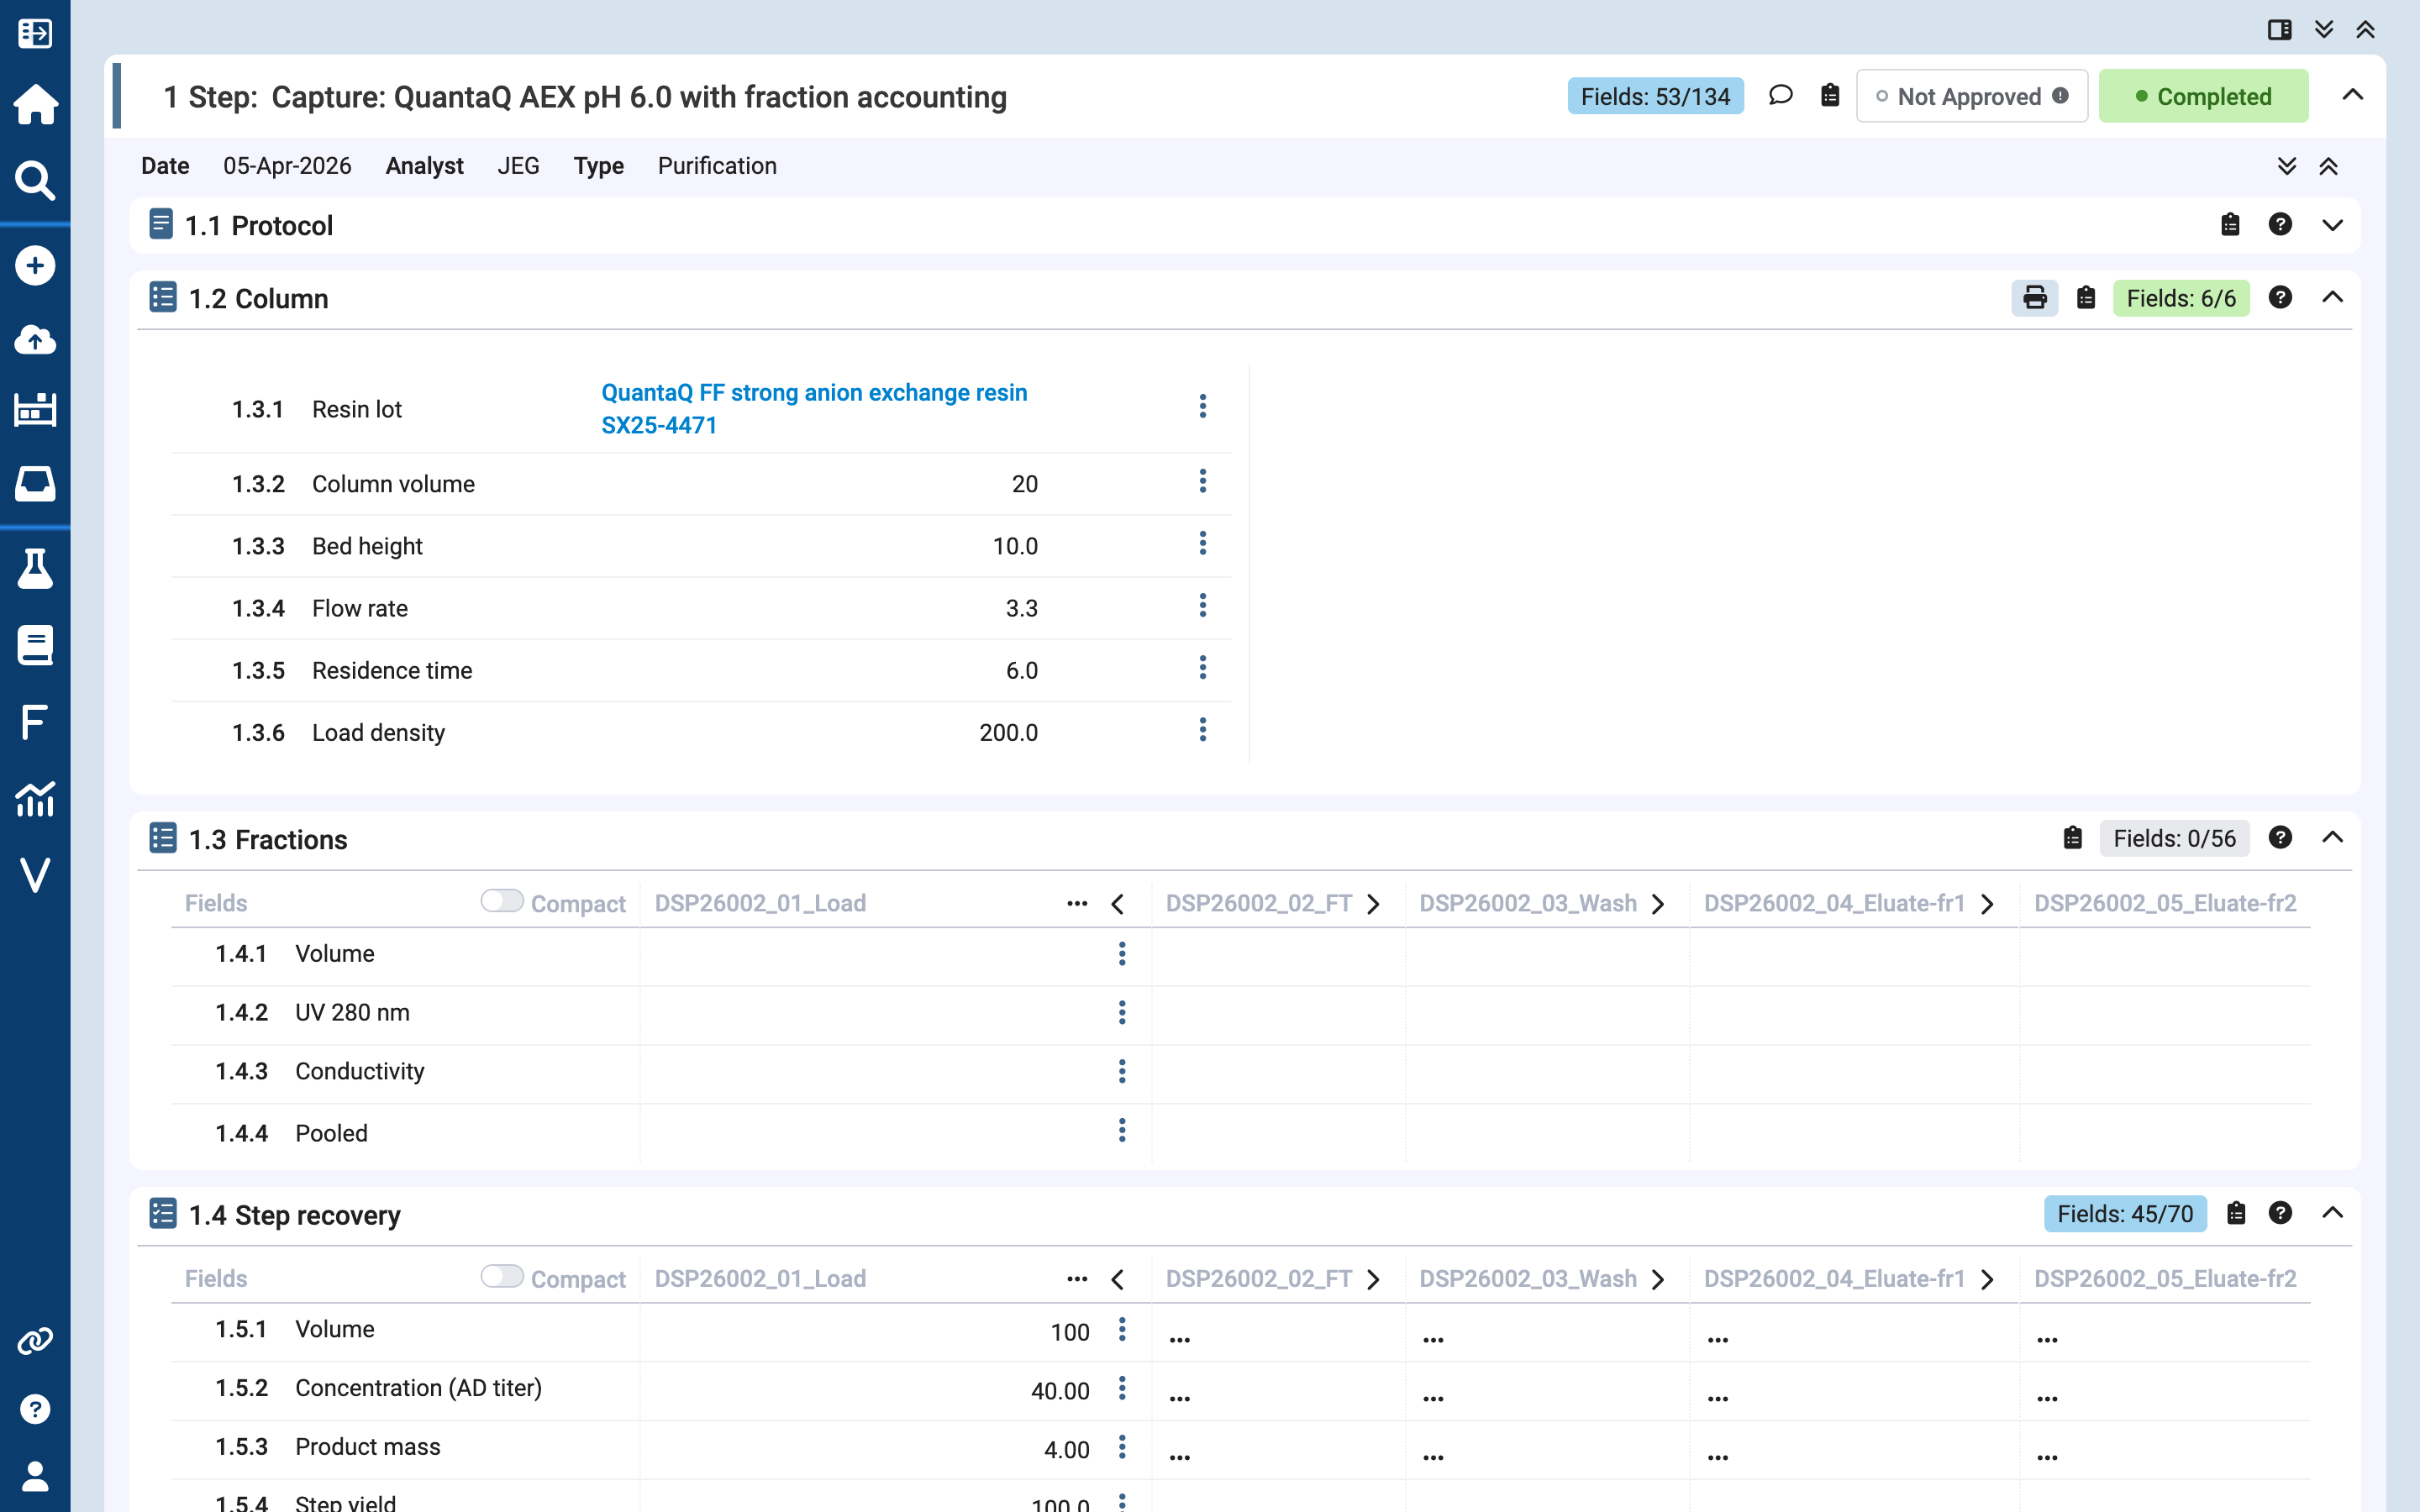This screenshot has width=2420, height=1512.
Task: Open the chart analytics icon in the sidebar
Action: [x=35, y=799]
